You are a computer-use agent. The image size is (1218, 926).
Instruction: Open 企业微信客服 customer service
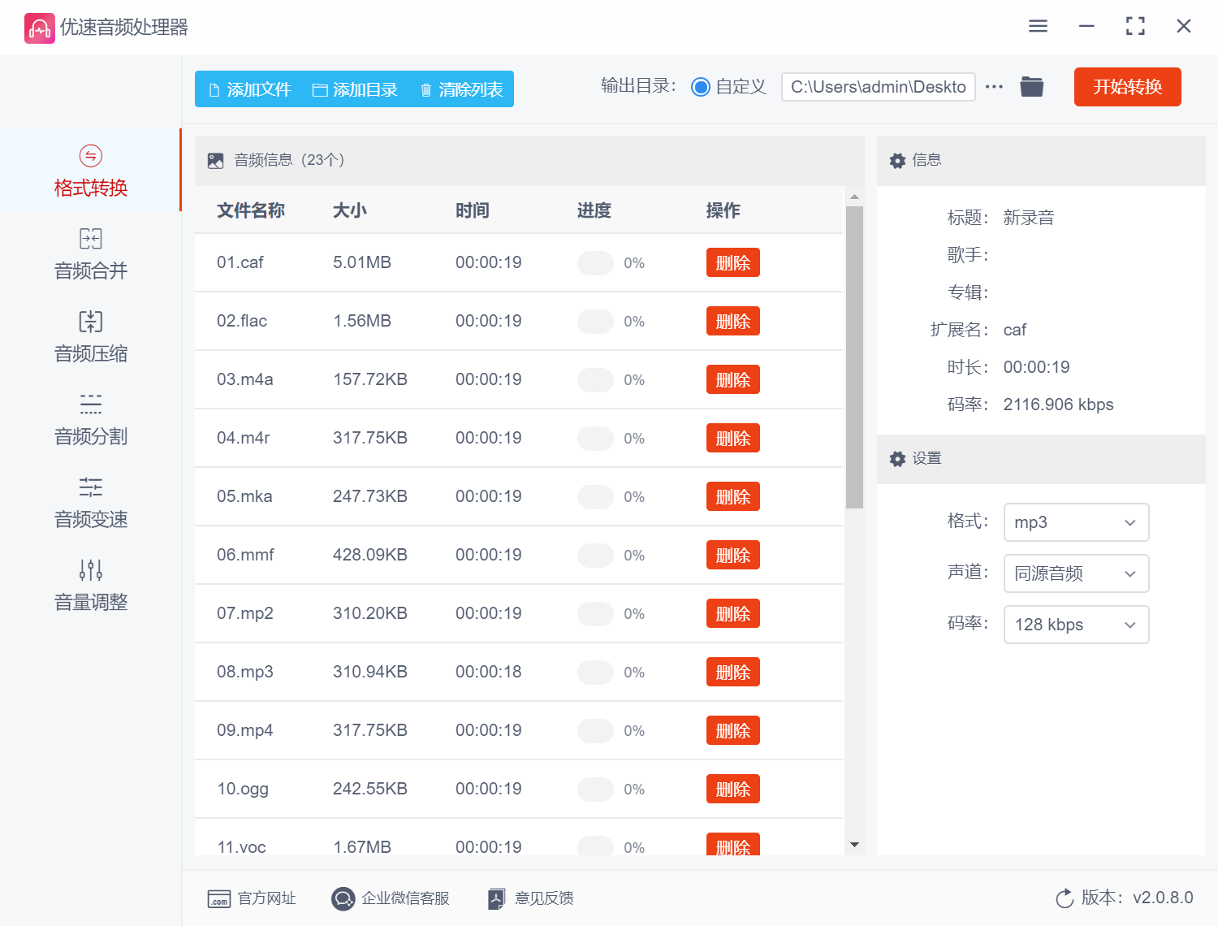391,898
